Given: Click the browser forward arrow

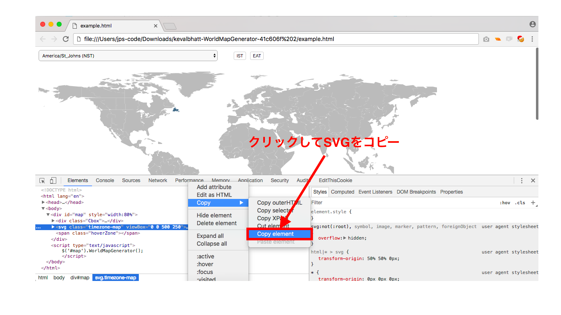Looking at the screenshot, I should pos(54,39).
